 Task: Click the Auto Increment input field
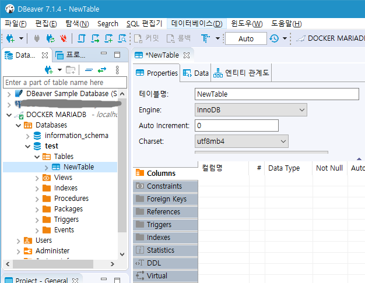[237, 126]
